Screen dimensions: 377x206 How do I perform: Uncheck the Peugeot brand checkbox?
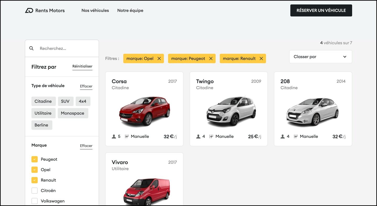[35, 159]
